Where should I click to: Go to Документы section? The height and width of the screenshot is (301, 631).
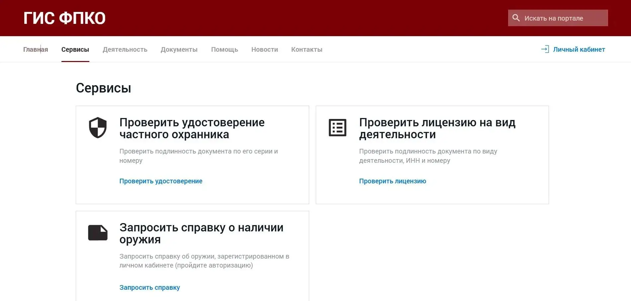[x=179, y=49]
